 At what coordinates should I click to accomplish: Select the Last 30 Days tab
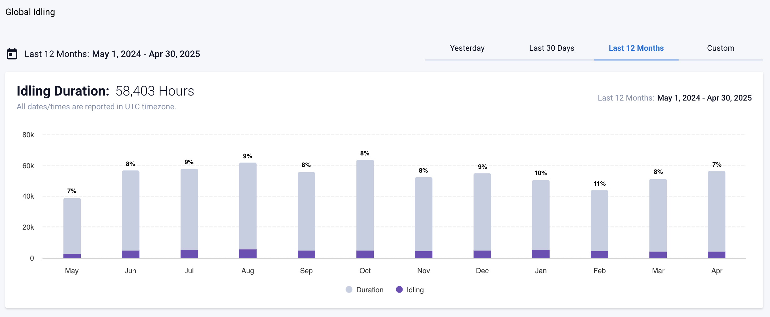(x=552, y=48)
